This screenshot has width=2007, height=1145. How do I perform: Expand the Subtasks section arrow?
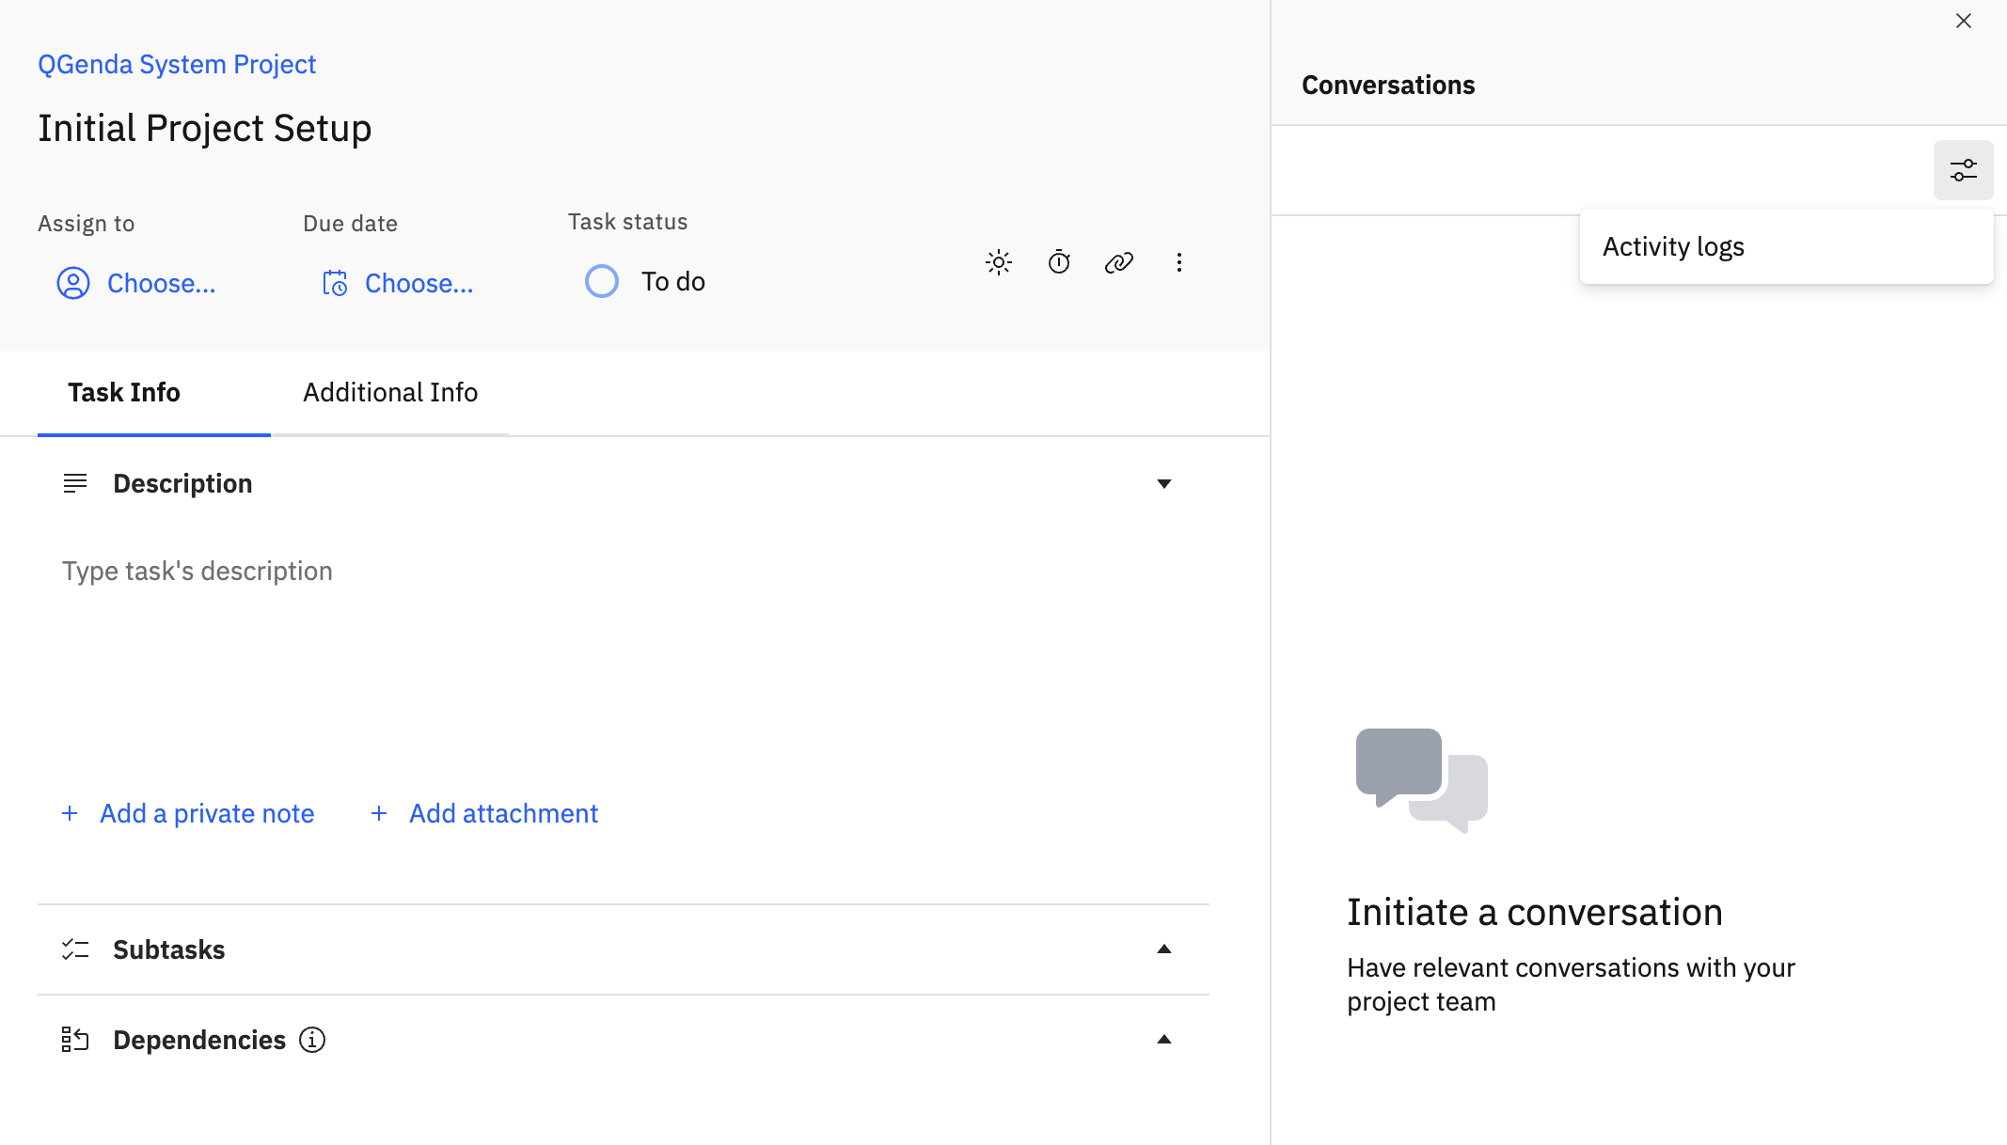(x=1164, y=949)
